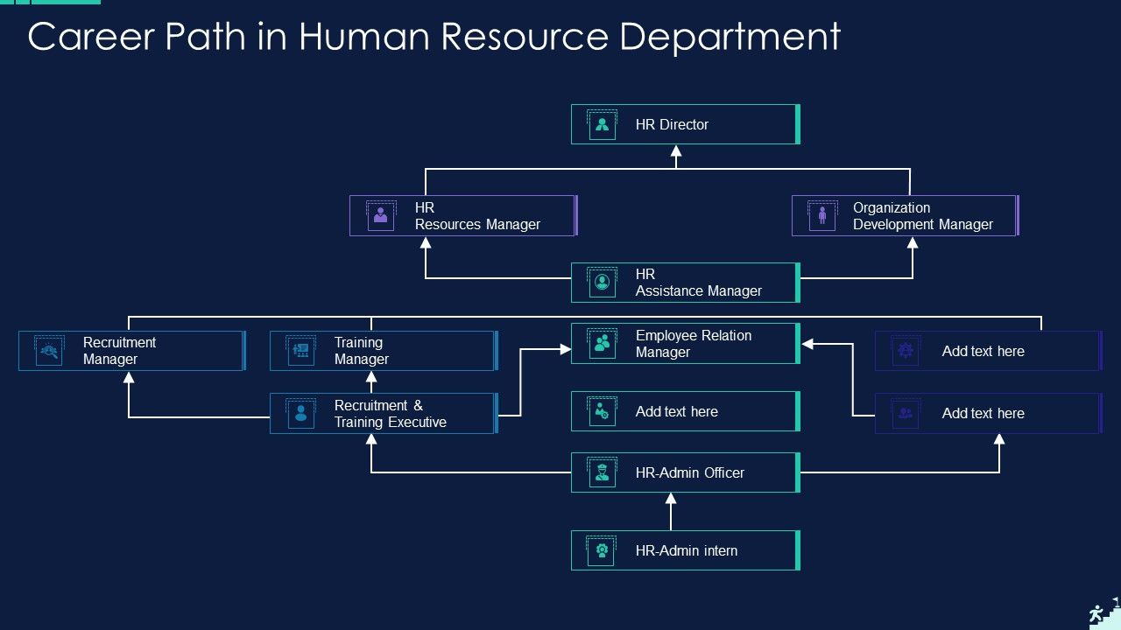Click the HR-Admin Officer worker icon
The height and width of the screenshot is (630, 1121).
coord(601,472)
